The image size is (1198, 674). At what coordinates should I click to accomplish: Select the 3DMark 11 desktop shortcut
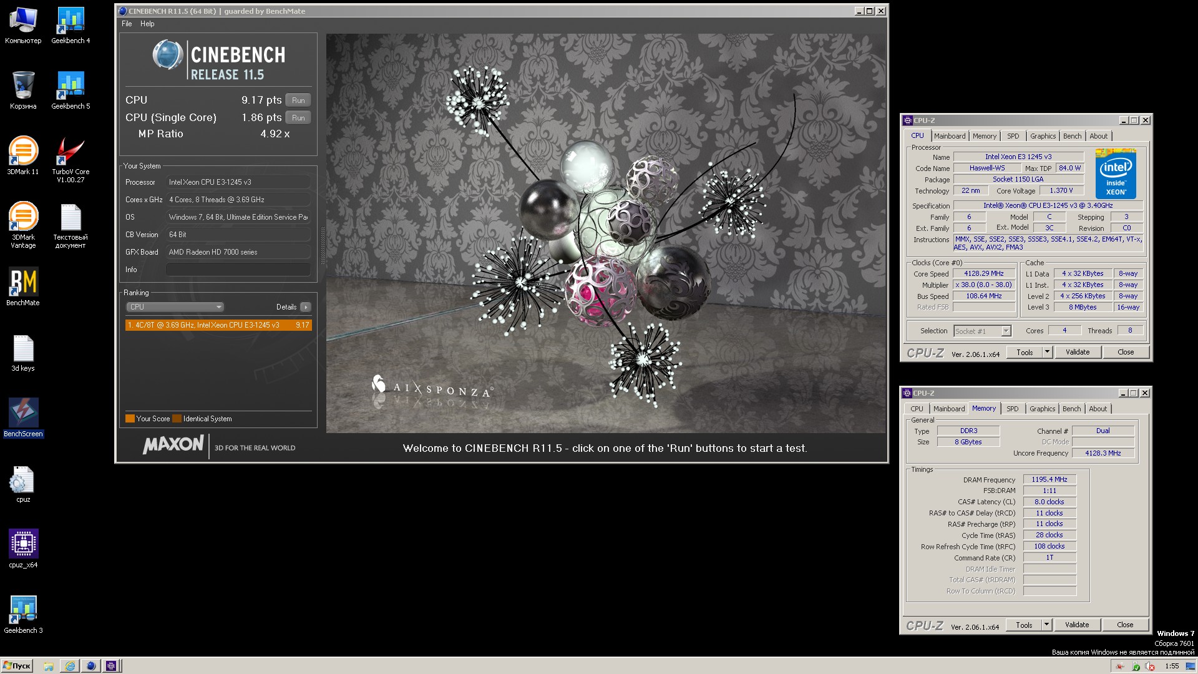(23, 156)
